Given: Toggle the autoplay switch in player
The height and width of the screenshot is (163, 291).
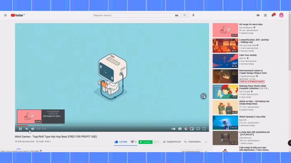Looking at the screenshot, I should point(173,129).
